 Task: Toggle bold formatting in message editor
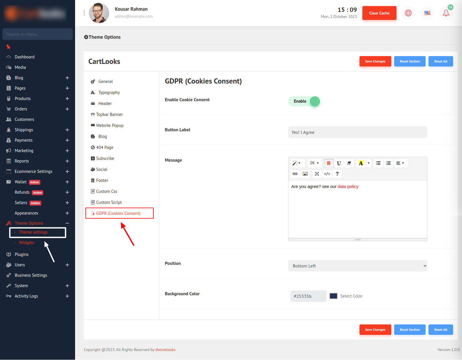329,163
